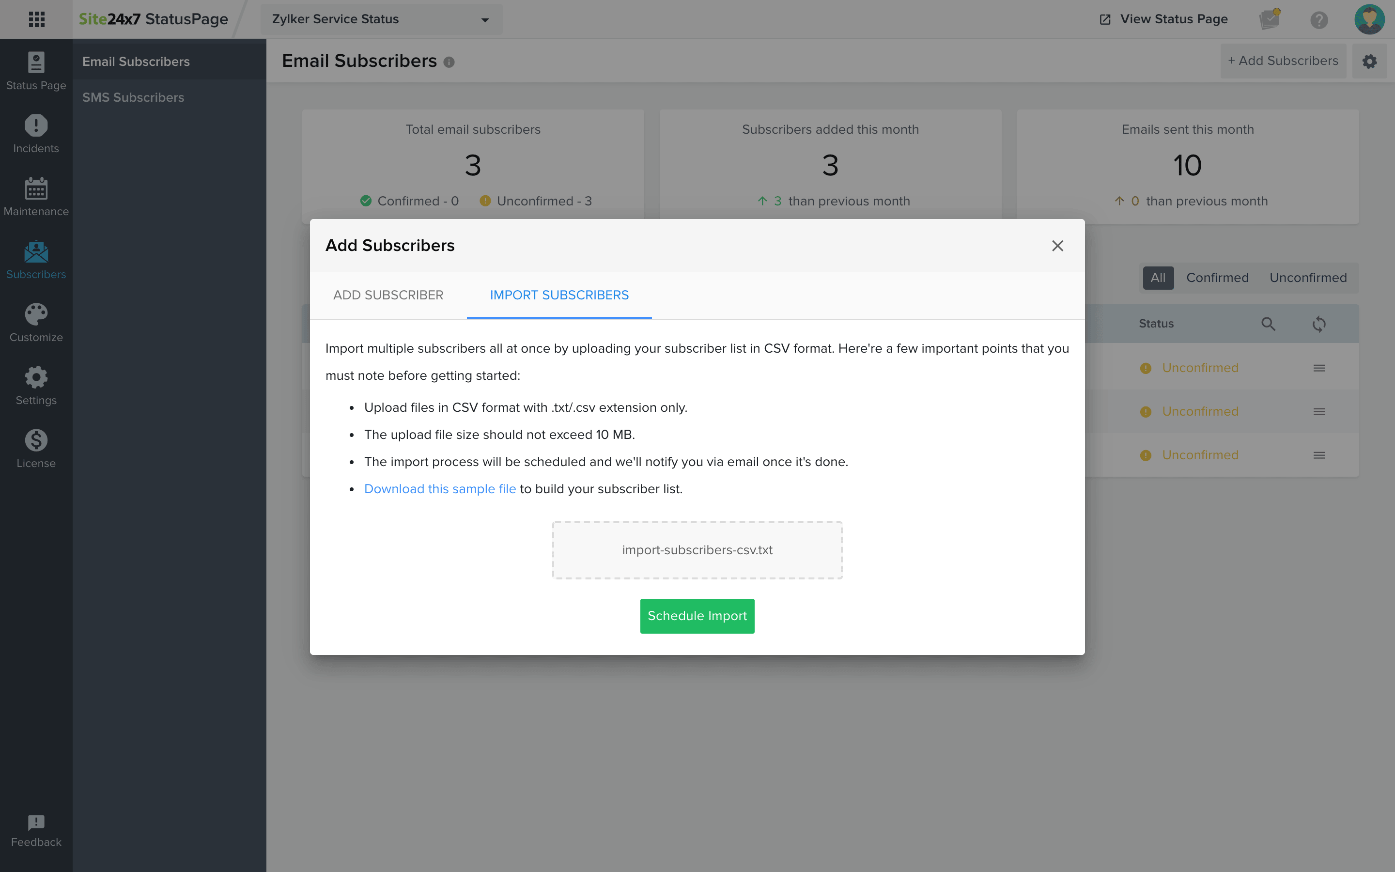Select the Incidents section in sidebar
This screenshot has height=872, width=1395.
pos(36,133)
